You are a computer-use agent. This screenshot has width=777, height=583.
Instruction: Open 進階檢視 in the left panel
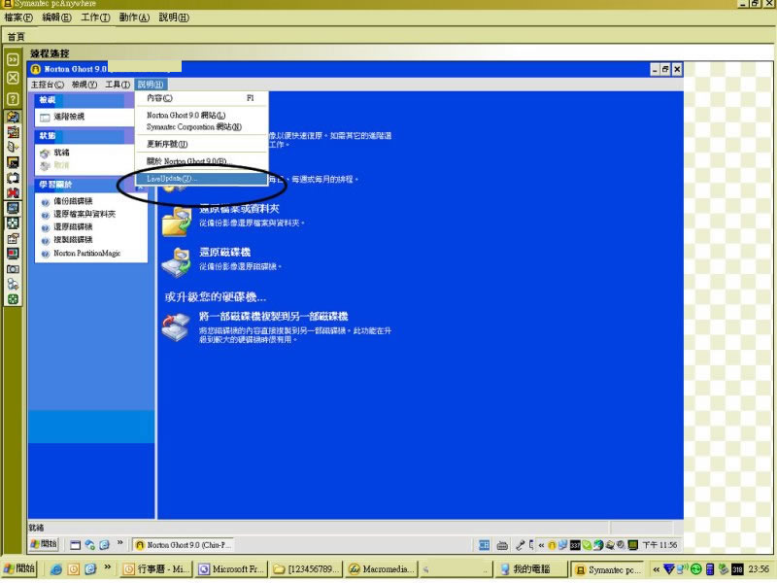coord(69,117)
